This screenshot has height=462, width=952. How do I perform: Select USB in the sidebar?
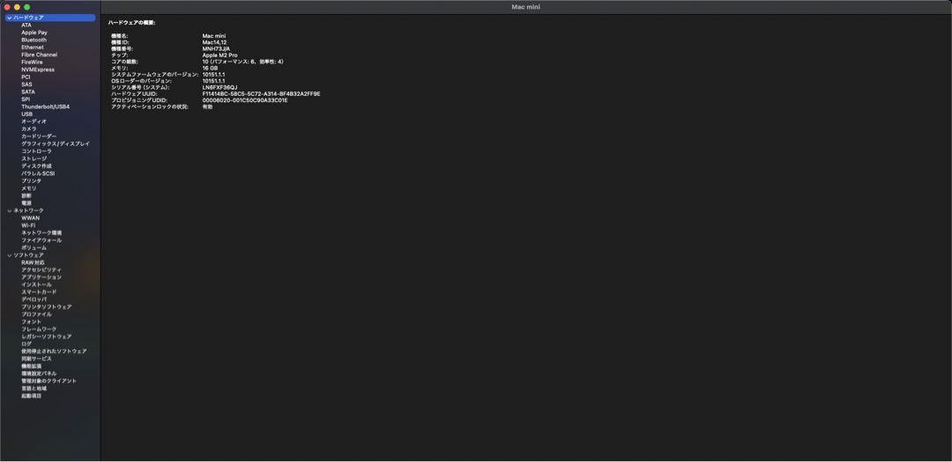tap(26, 114)
